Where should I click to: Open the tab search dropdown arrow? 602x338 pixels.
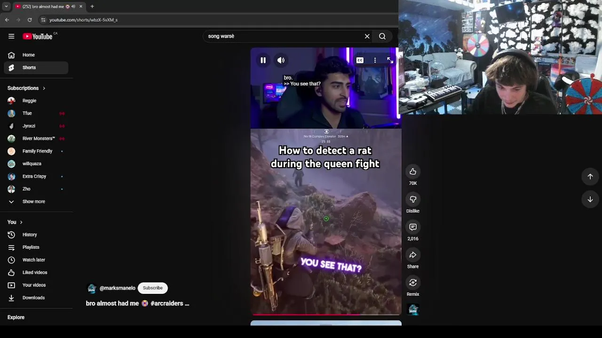[x=6, y=7]
